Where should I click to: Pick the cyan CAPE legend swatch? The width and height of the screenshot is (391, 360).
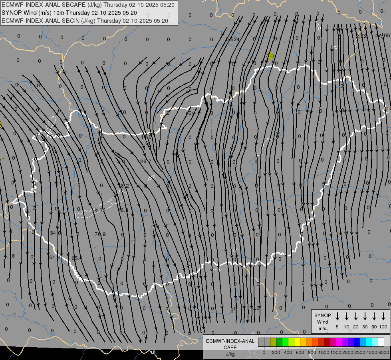coord(369,342)
